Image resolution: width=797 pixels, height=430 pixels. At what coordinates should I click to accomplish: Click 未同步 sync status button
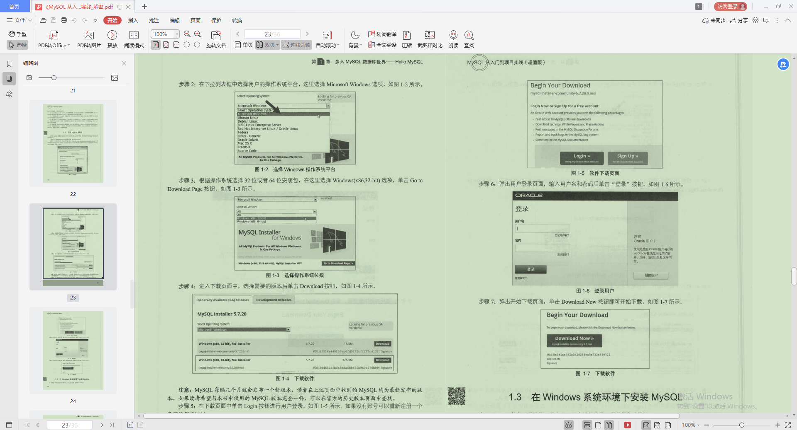pos(714,20)
